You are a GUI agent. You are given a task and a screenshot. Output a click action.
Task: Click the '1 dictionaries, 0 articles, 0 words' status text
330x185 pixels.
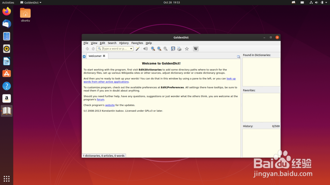[104, 156]
